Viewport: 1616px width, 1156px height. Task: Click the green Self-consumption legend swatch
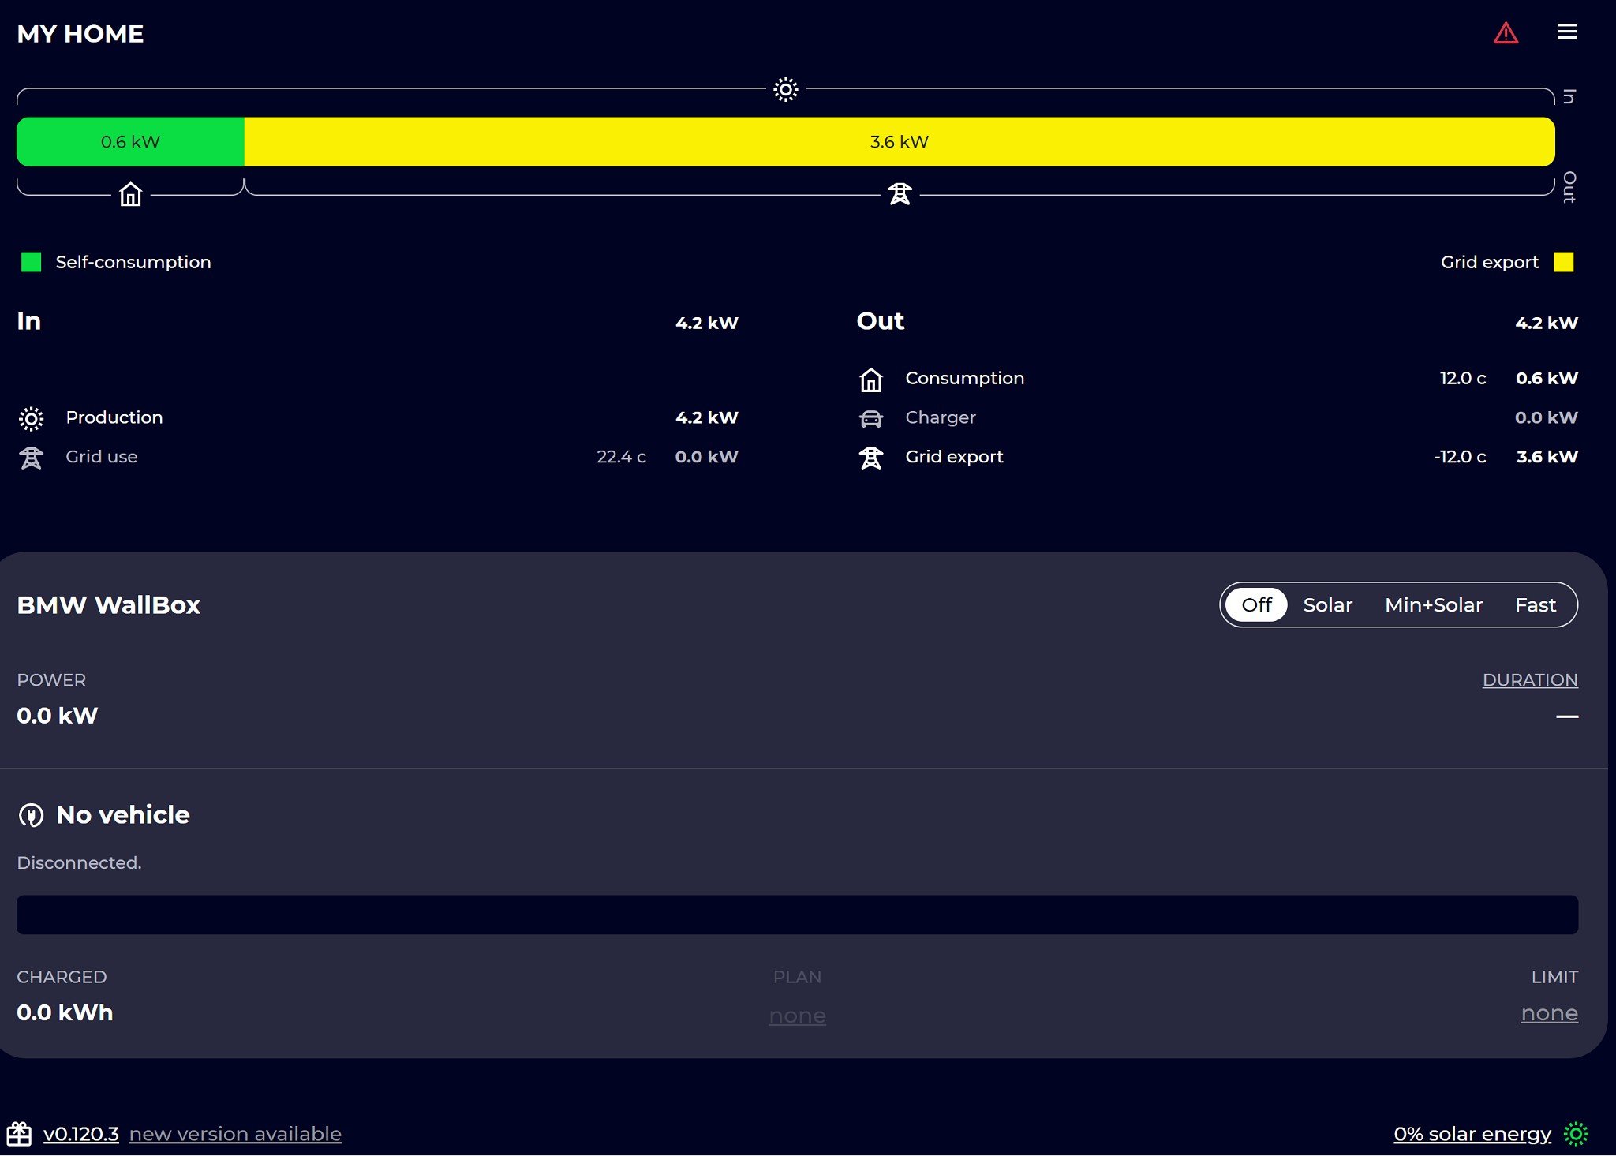coord(31,262)
